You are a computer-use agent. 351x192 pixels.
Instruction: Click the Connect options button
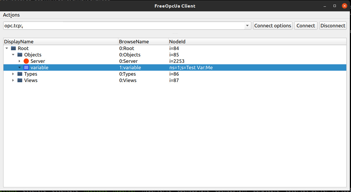(273, 26)
